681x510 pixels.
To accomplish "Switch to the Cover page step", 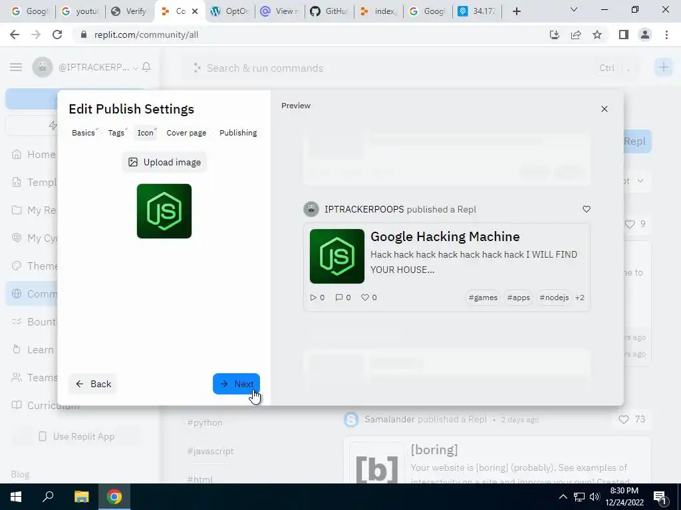I will pyautogui.click(x=186, y=133).
